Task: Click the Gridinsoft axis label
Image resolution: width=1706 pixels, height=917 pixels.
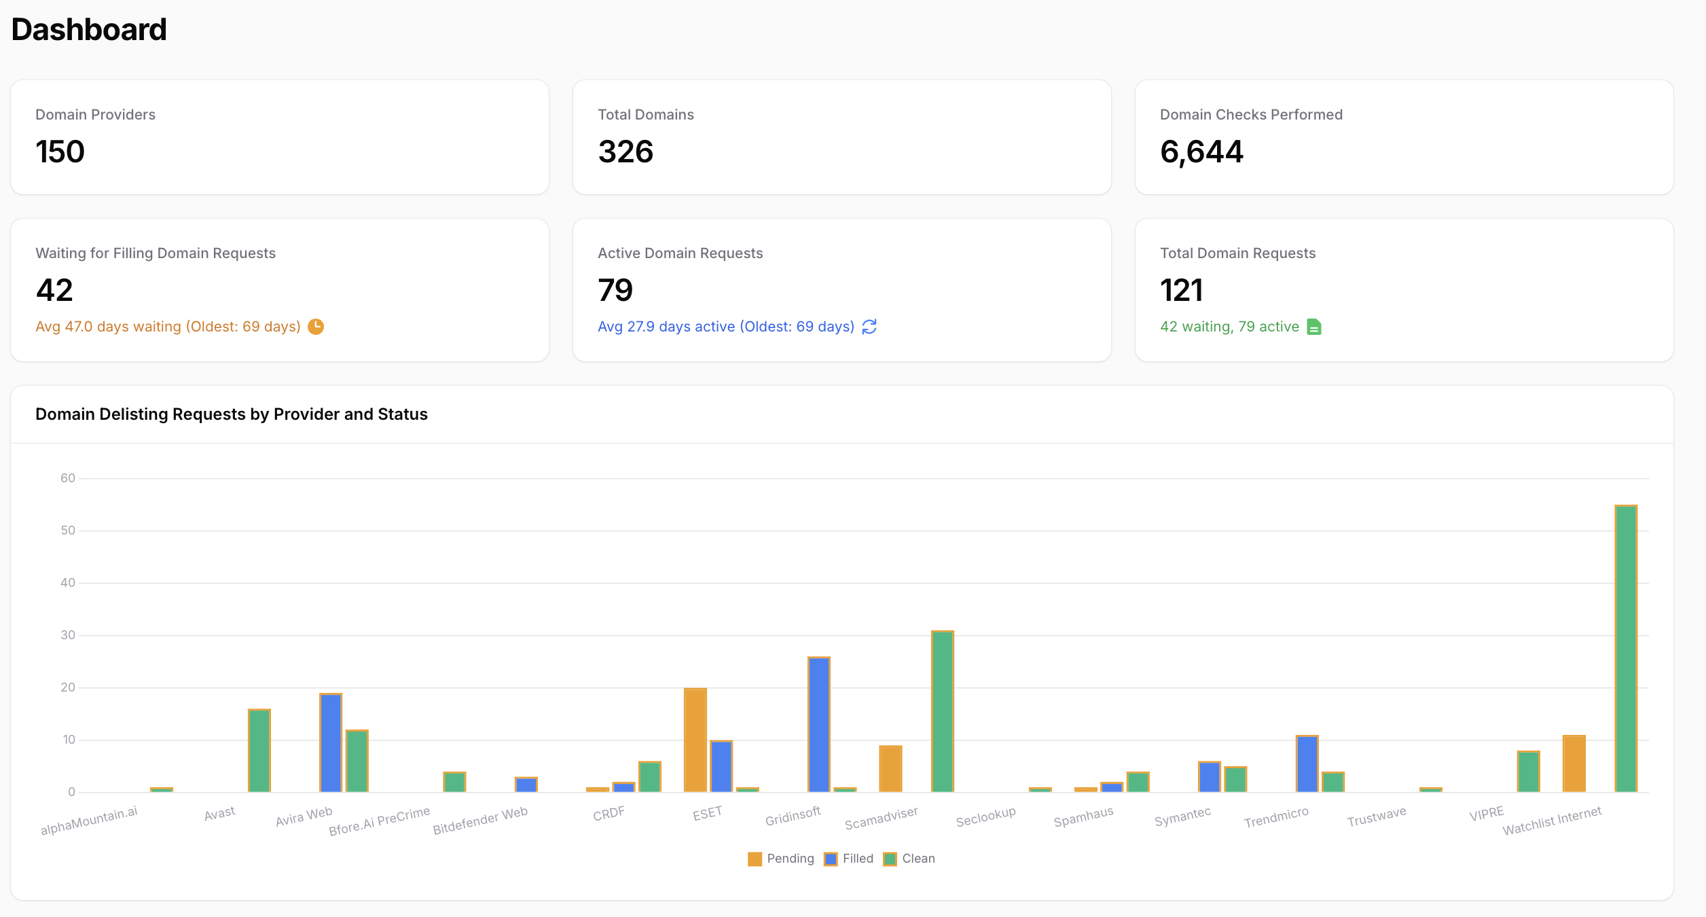Action: tap(793, 816)
